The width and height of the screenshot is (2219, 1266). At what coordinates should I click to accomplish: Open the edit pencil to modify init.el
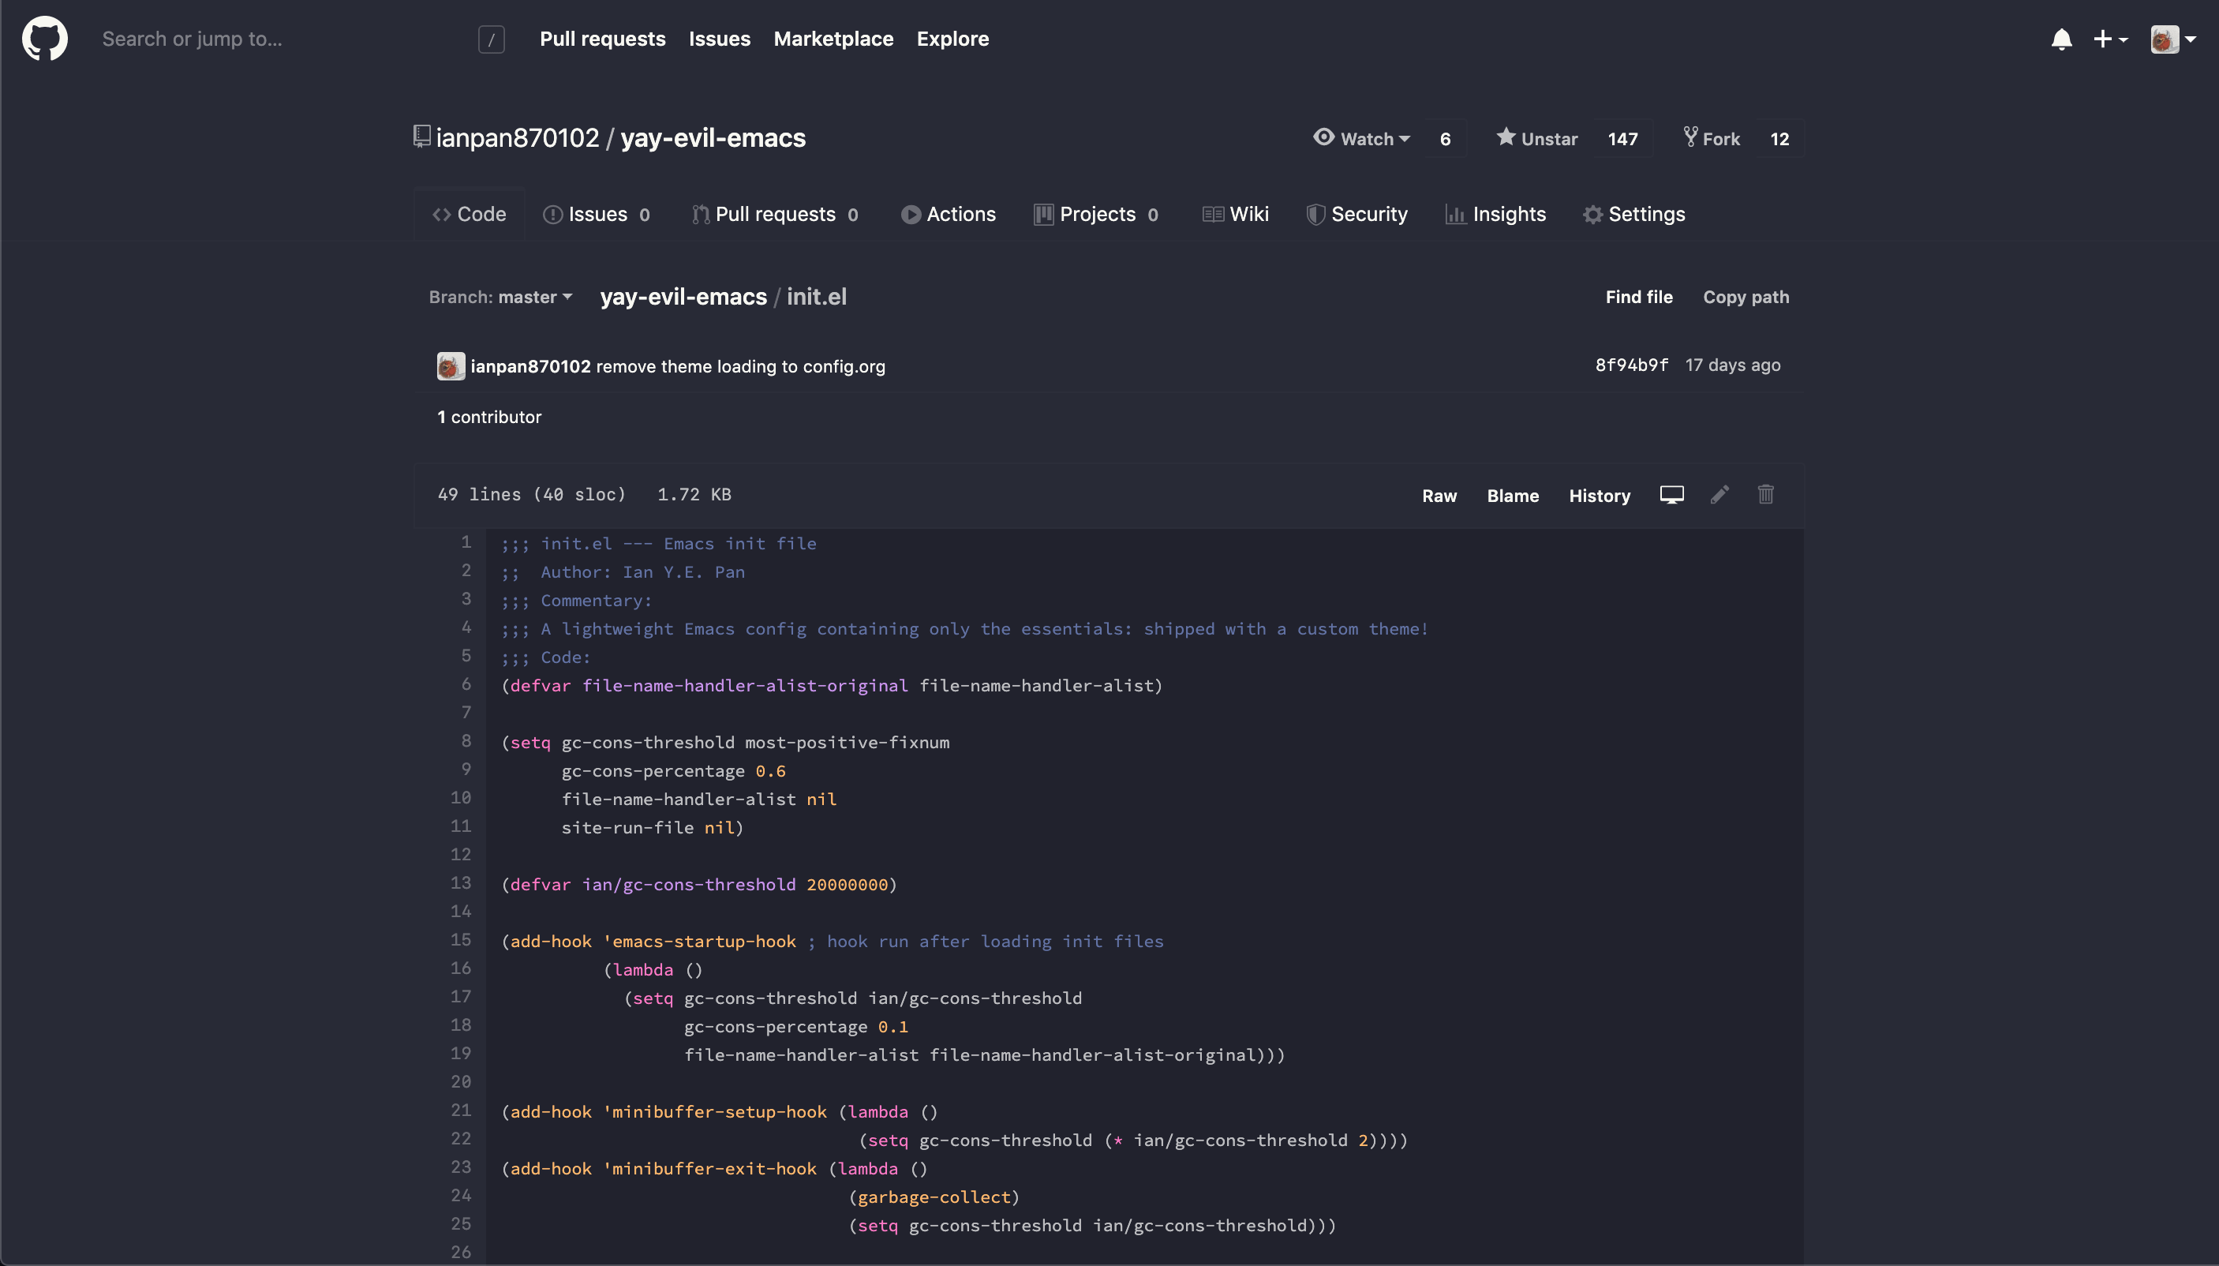1719,495
